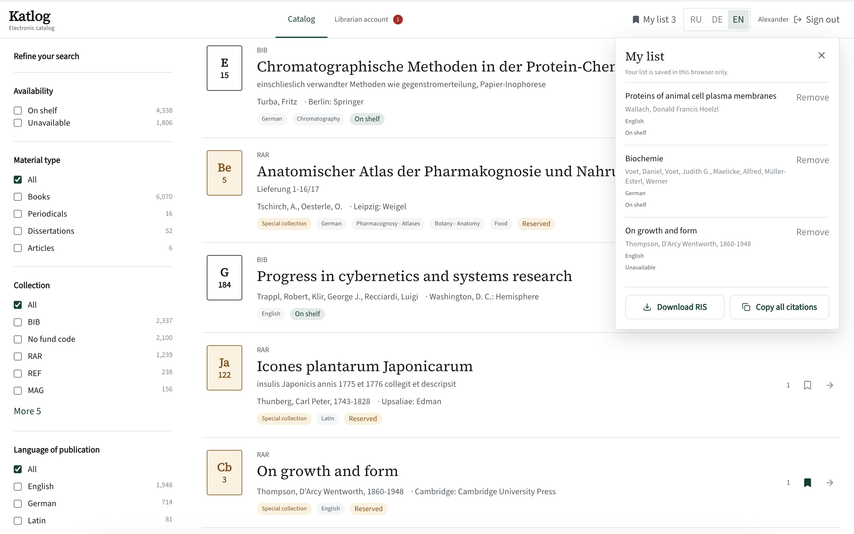Filter by Dissertations material type
The width and height of the screenshot is (854, 534).
[18, 231]
